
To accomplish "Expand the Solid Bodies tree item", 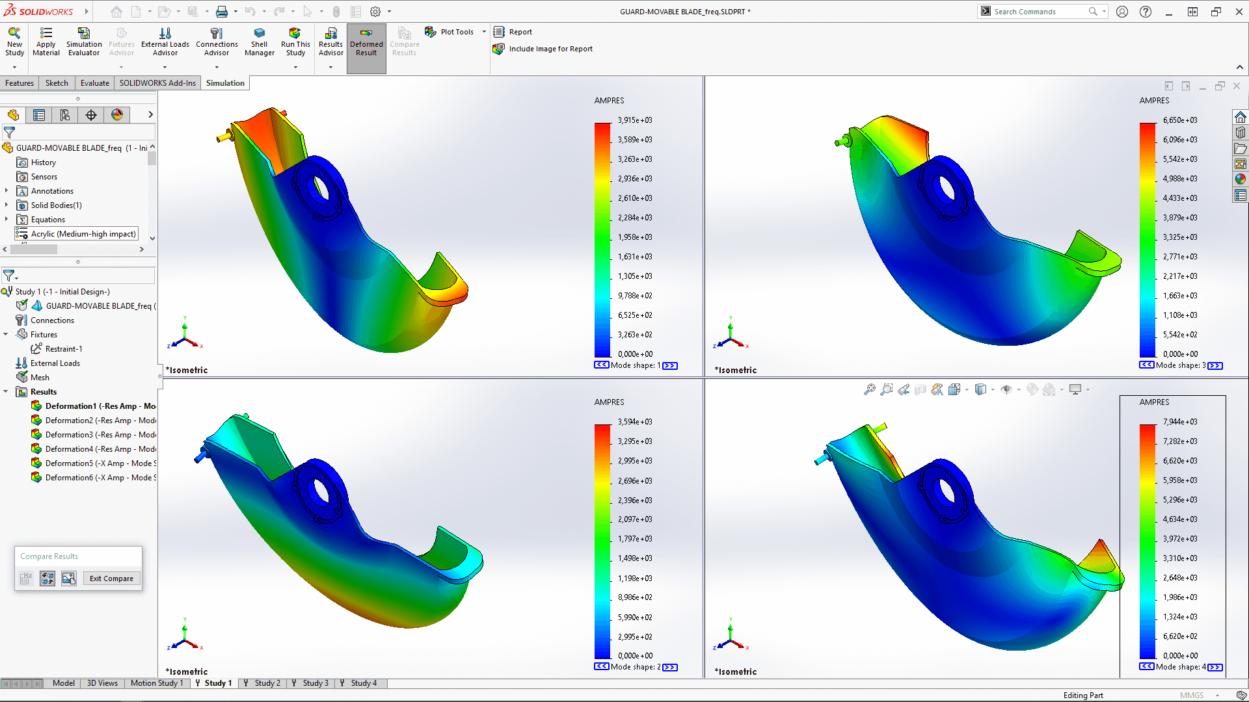I will [x=7, y=205].
